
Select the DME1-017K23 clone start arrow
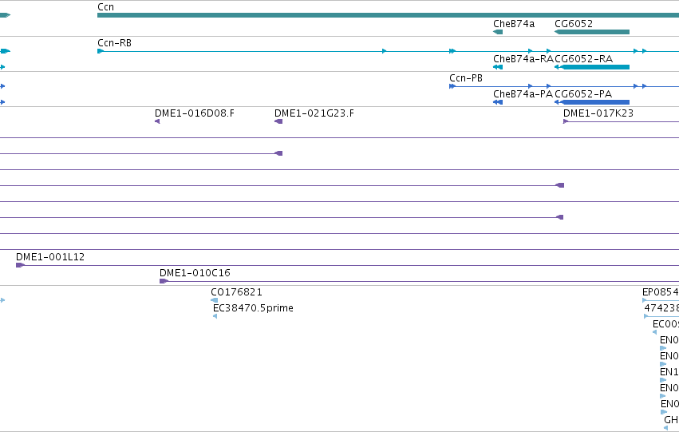click(566, 121)
